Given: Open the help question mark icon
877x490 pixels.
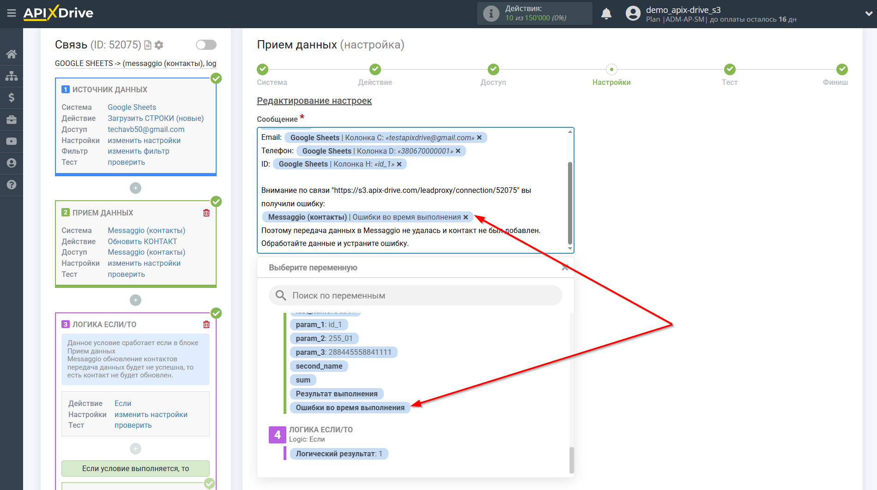Looking at the screenshot, I should [x=12, y=185].
